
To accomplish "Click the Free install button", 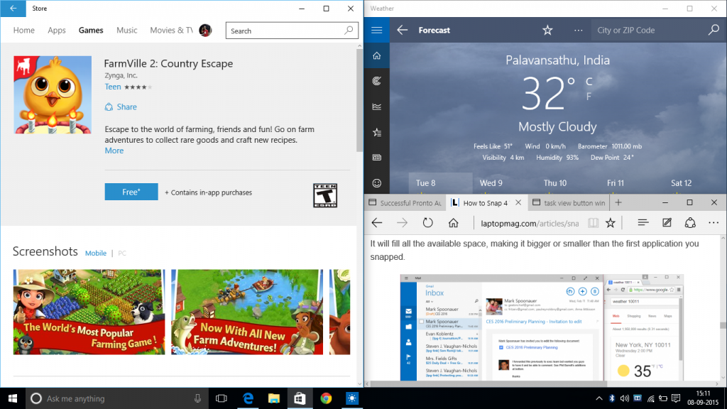I will coord(131,192).
